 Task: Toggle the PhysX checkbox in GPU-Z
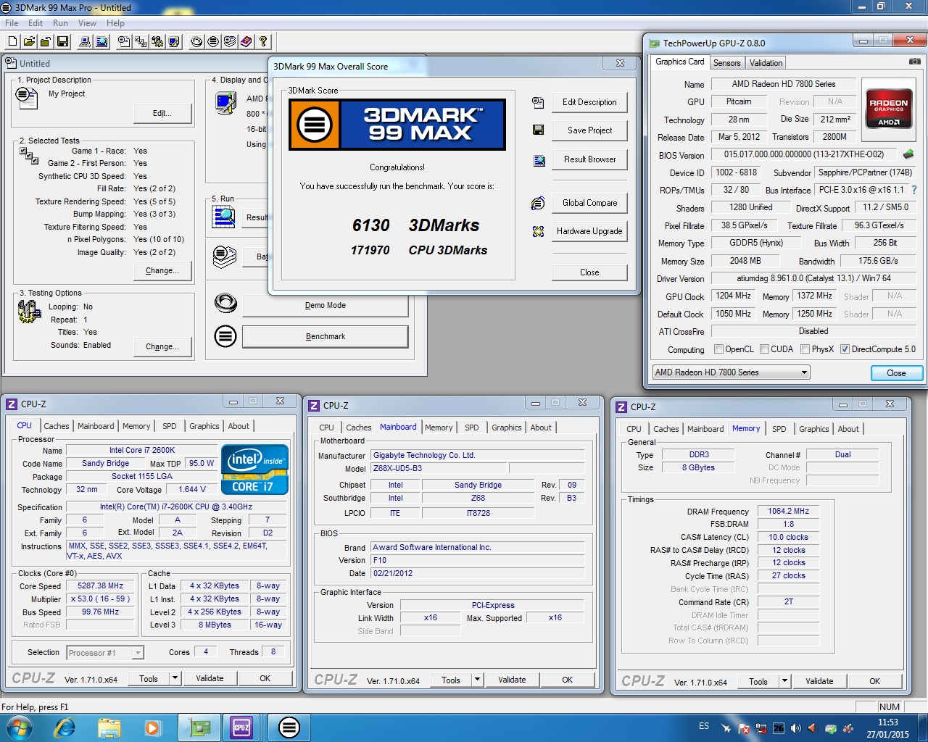click(805, 349)
